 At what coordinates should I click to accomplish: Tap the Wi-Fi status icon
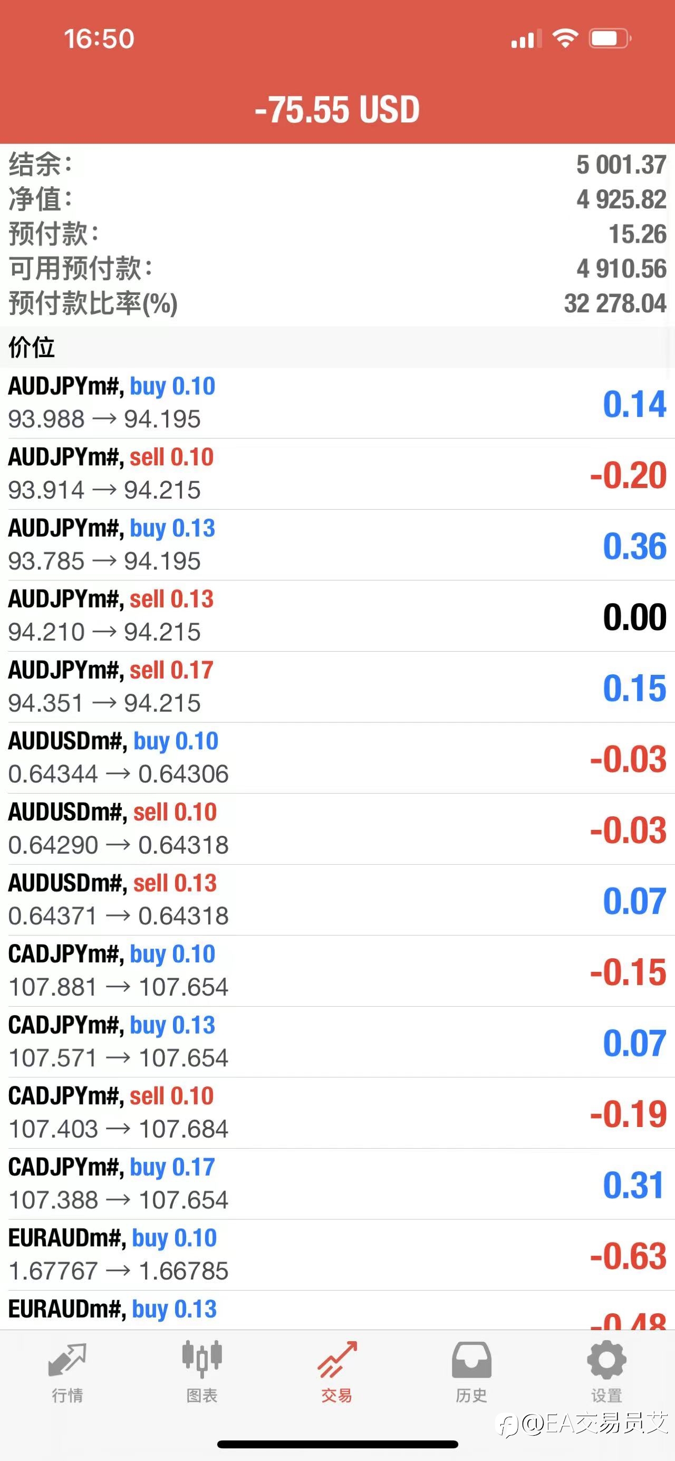click(x=565, y=39)
